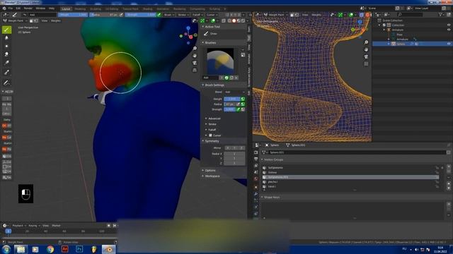453x254 pixels.
Task: Click the Windows Start button
Action: coord(6,249)
